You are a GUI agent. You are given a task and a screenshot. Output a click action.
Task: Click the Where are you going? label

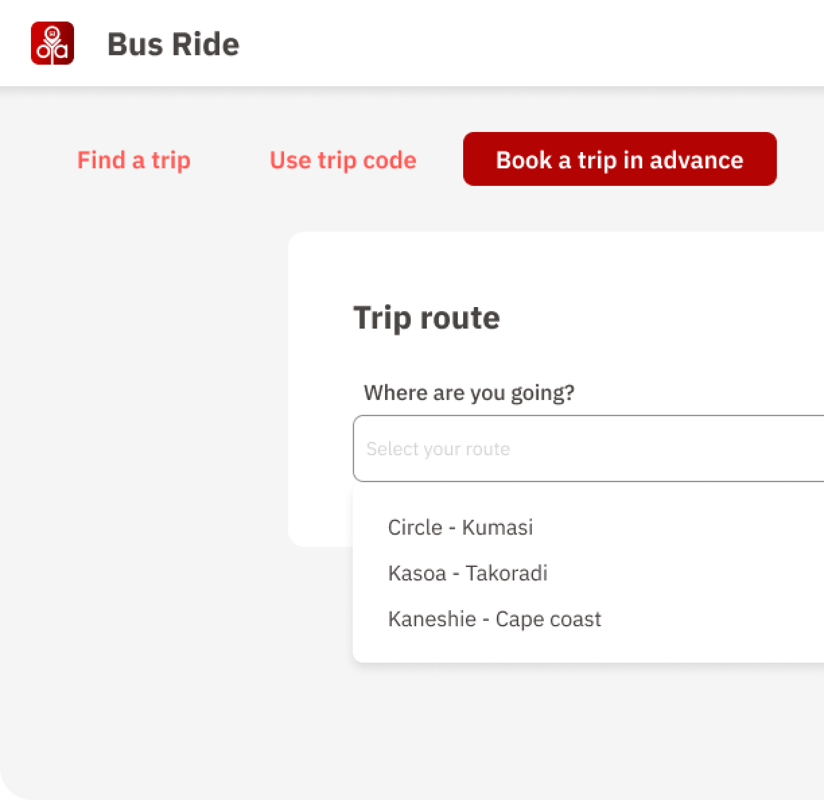tap(469, 393)
